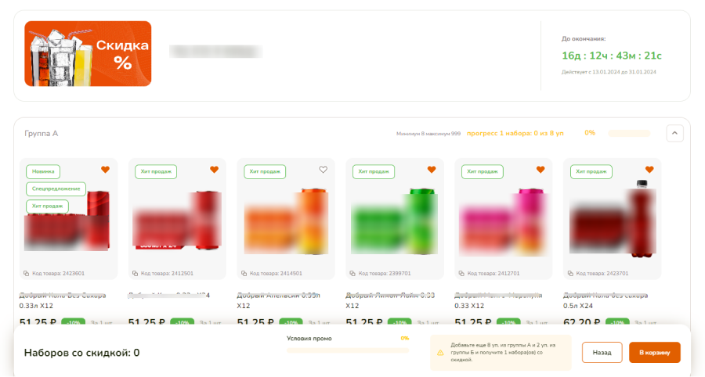
Task: Click text Код товара: 2399701
Action: 385,273
